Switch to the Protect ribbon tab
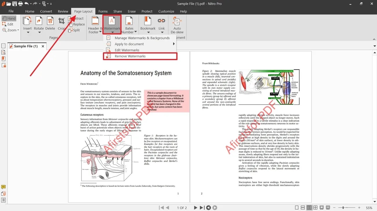Viewport: 377px width, 211px height. (x=147, y=11)
